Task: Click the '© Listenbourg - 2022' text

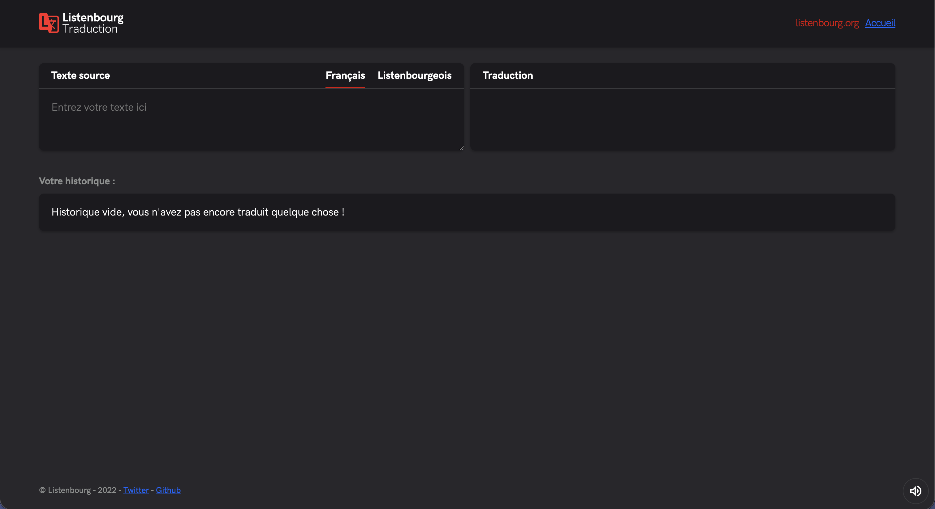Action: (x=78, y=490)
